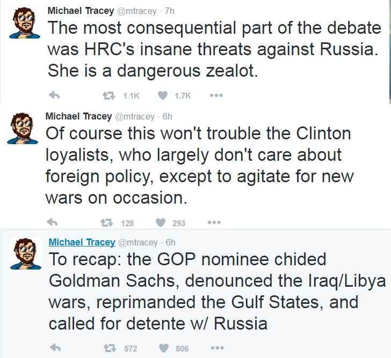Reply to the 'To recap' GOP nominee tweet
This screenshot has height=358, width=391.
click(54, 348)
